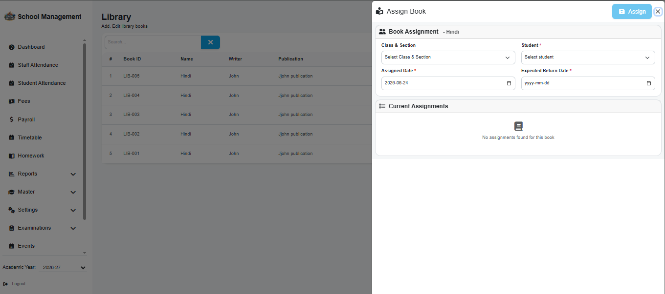Screen dimensions: 665x294
Task: Click the Reports chart icon
Action: click(x=12, y=174)
